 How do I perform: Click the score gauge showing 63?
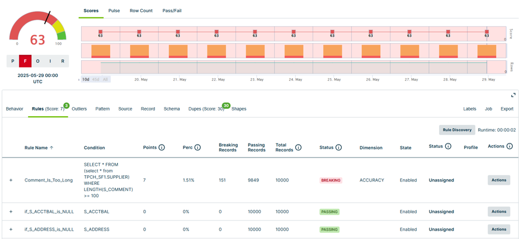tap(37, 31)
